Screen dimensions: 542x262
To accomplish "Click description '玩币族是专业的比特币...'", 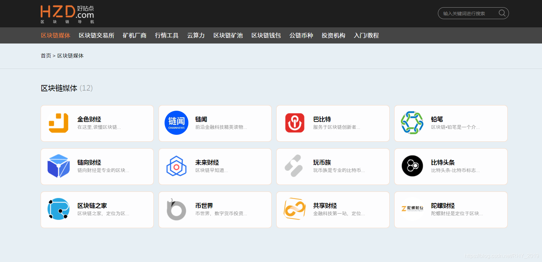I will (x=339, y=170).
